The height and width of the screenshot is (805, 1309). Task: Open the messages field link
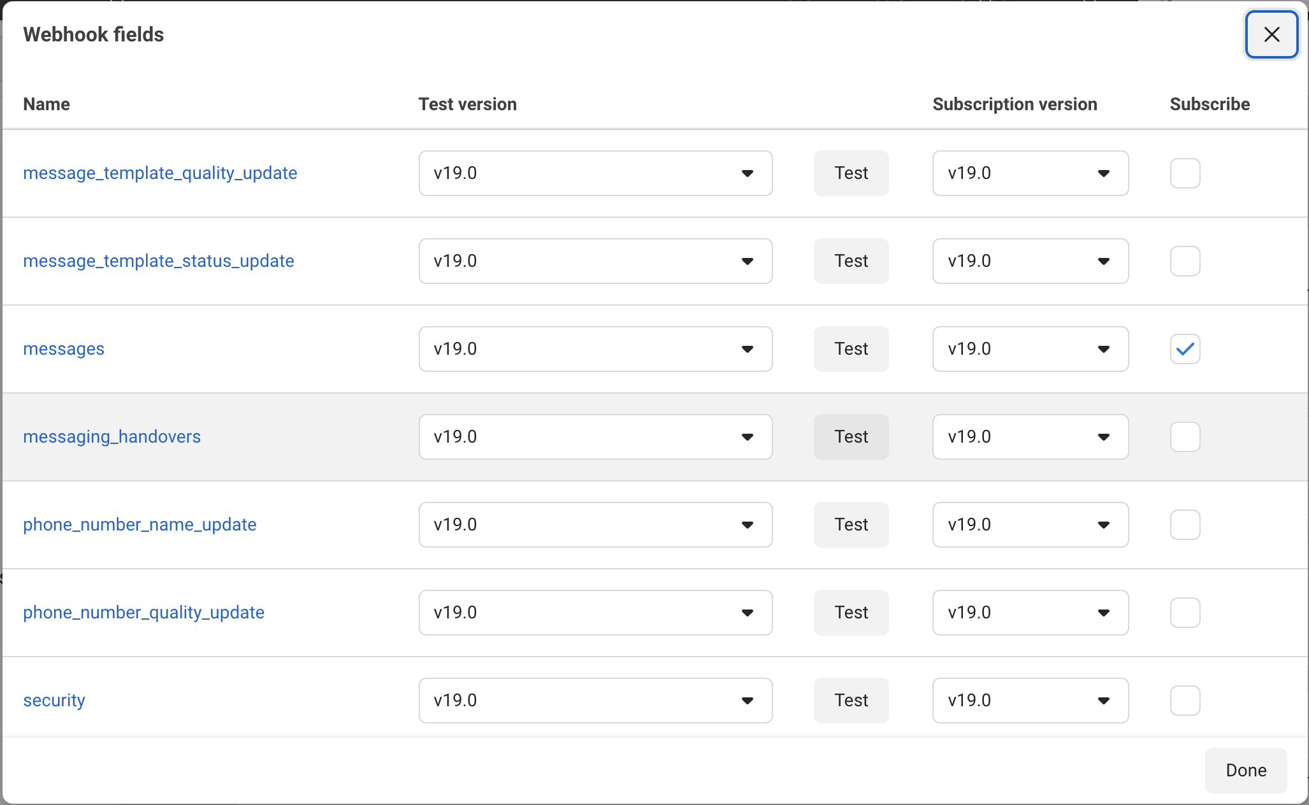coord(64,349)
